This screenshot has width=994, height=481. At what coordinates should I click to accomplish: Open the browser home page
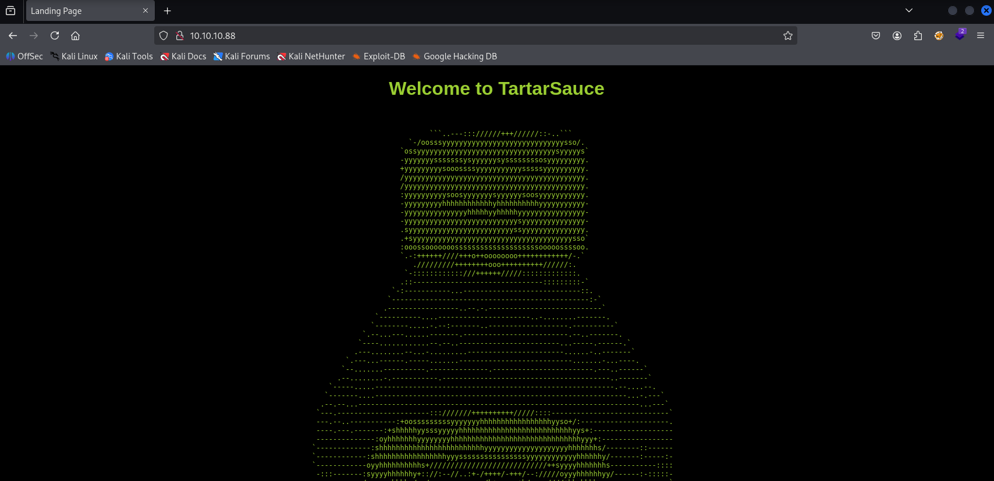point(75,35)
